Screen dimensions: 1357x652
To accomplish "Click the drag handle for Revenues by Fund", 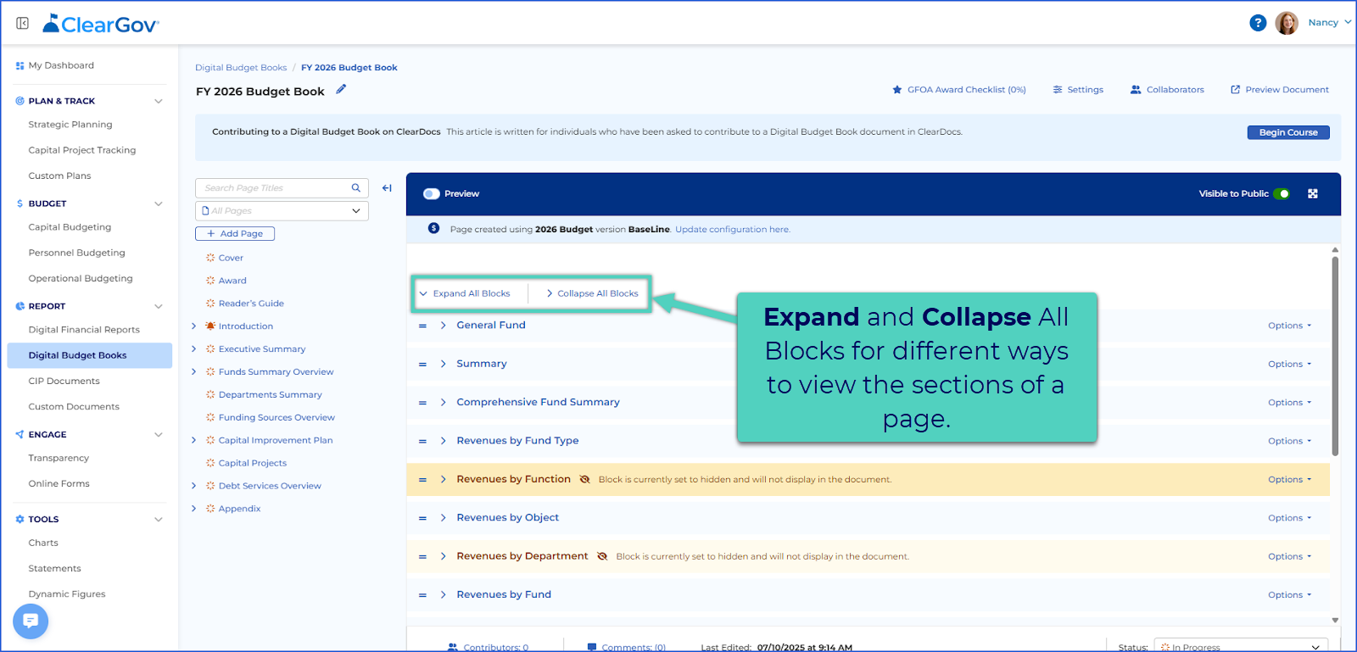I will click(x=422, y=595).
